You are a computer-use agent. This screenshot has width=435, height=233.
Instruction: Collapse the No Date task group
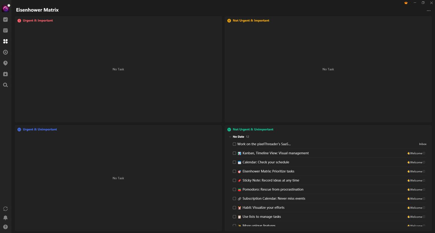[230, 136]
